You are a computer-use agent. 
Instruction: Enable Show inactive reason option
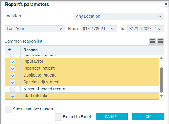[8, 109]
